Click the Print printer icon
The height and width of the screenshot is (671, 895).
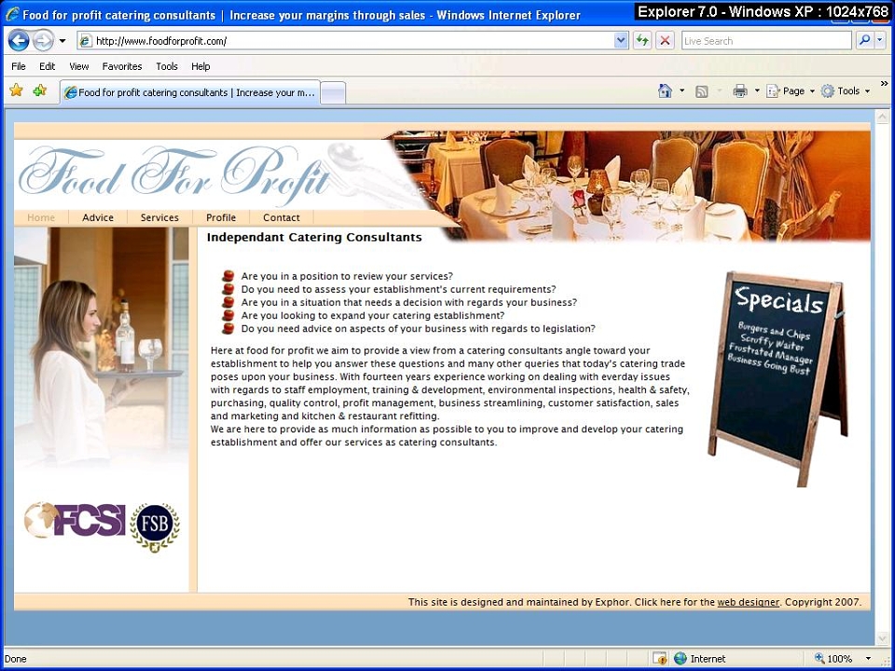[x=740, y=90]
